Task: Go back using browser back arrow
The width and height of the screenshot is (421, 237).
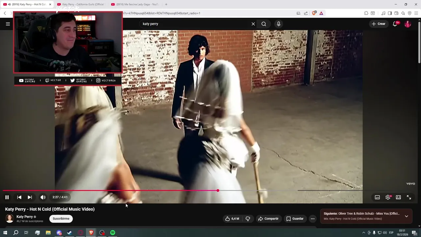Action: pos(5,13)
